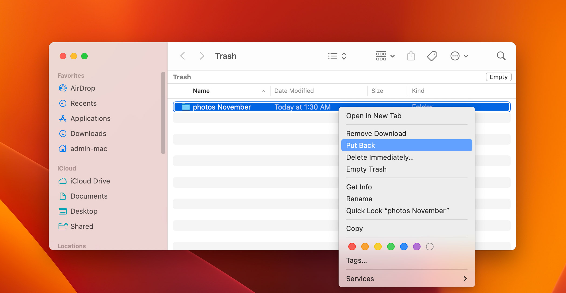
Task: Click the Recents clock icon
Action: 63,103
